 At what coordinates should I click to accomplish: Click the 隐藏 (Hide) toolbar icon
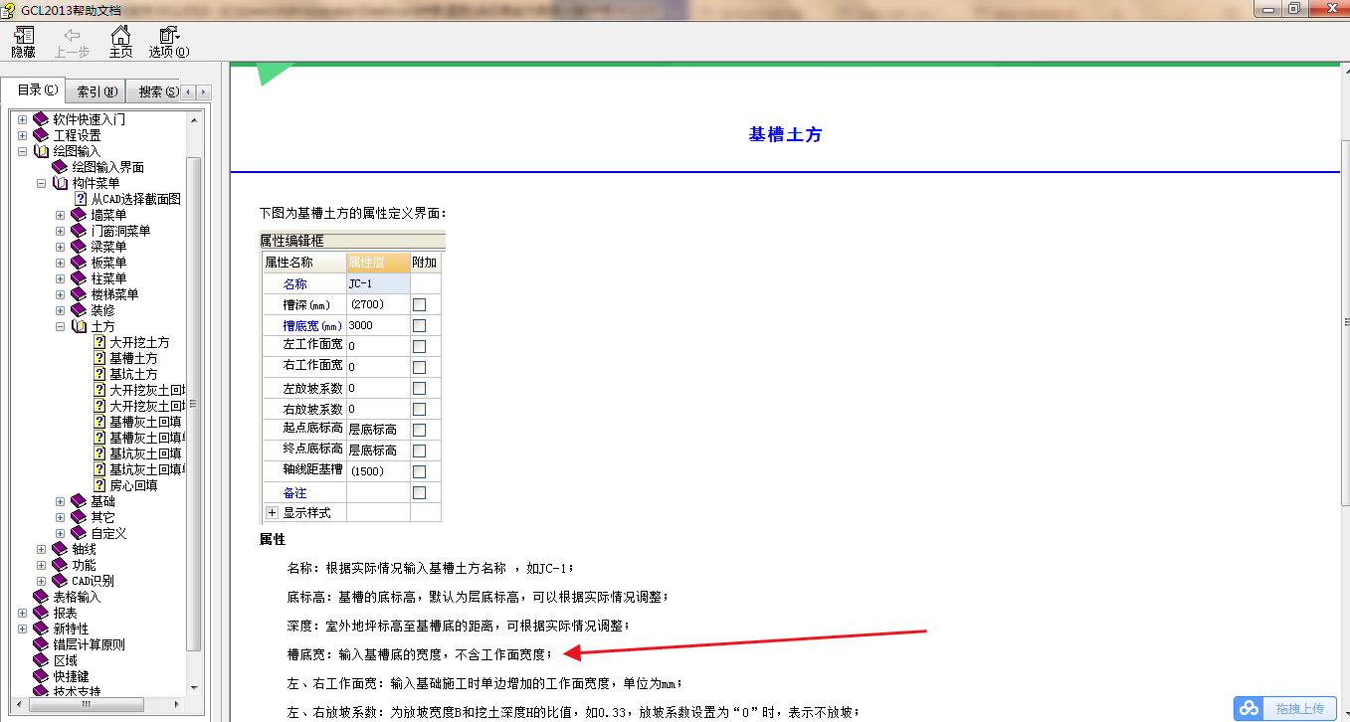click(23, 35)
